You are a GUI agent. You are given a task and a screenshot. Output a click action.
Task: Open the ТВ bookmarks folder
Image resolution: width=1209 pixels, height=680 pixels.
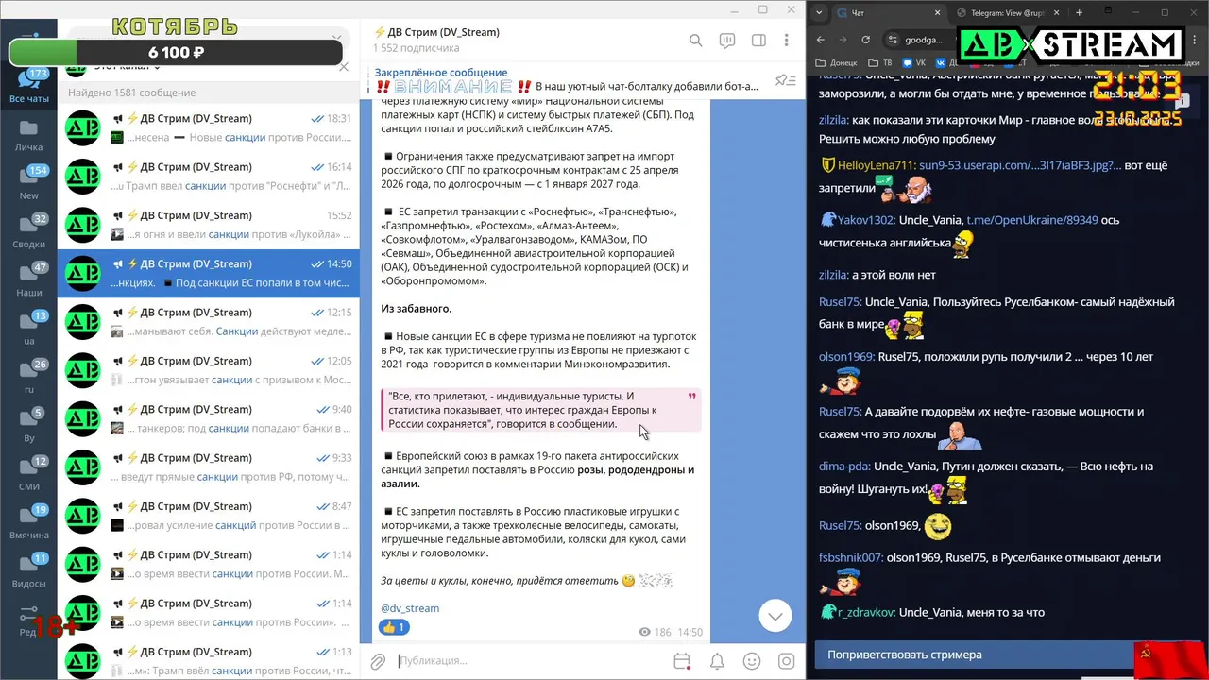point(881,62)
